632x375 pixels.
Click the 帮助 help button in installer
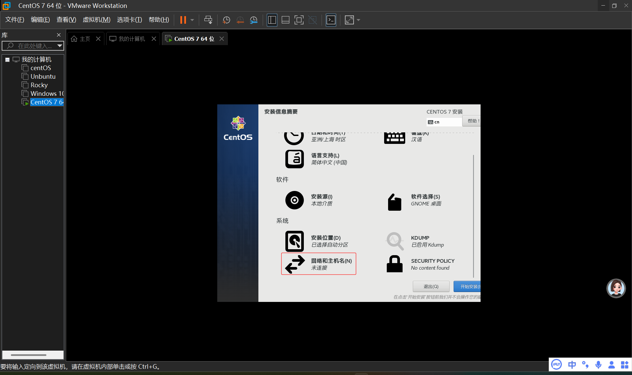pyautogui.click(x=471, y=121)
